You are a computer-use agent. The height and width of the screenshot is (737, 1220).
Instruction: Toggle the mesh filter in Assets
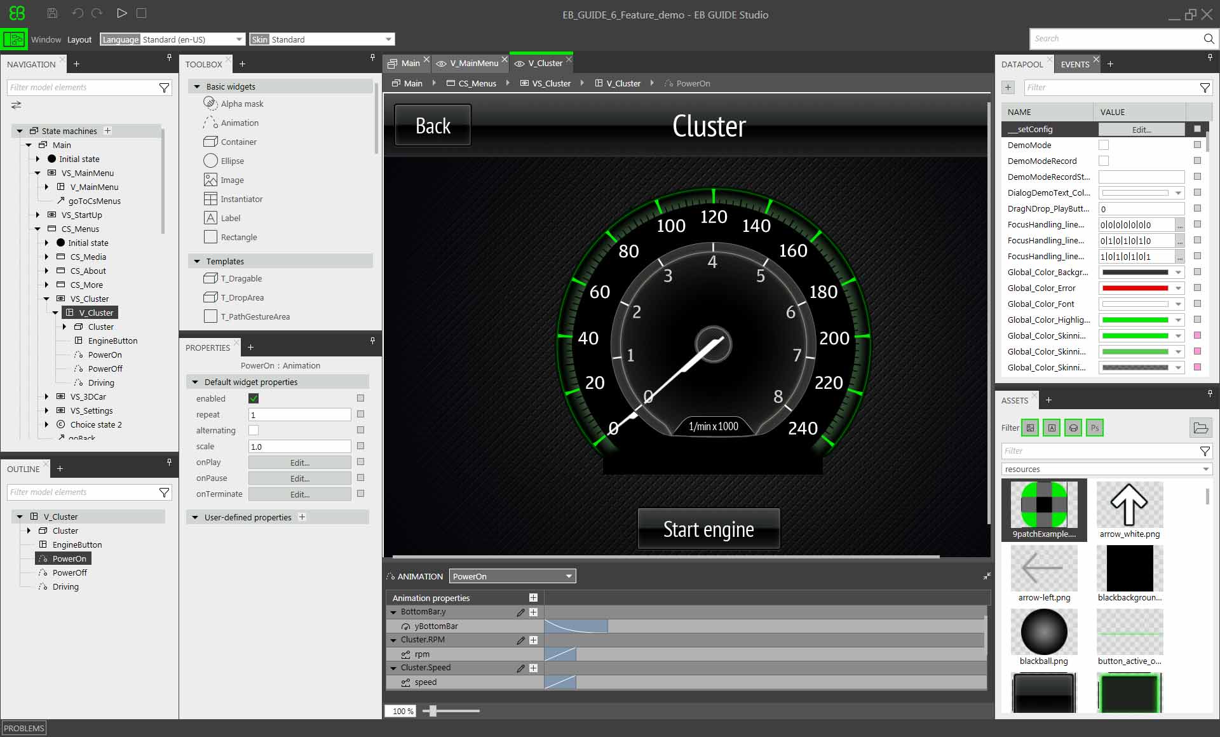pos(1073,428)
